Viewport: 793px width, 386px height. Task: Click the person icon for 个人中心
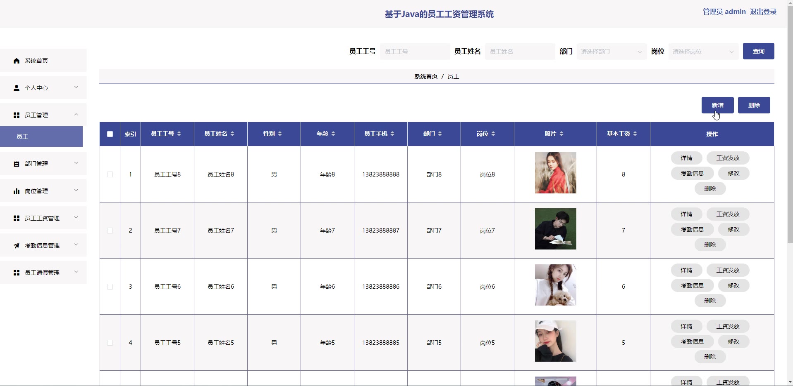[x=17, y=88]
